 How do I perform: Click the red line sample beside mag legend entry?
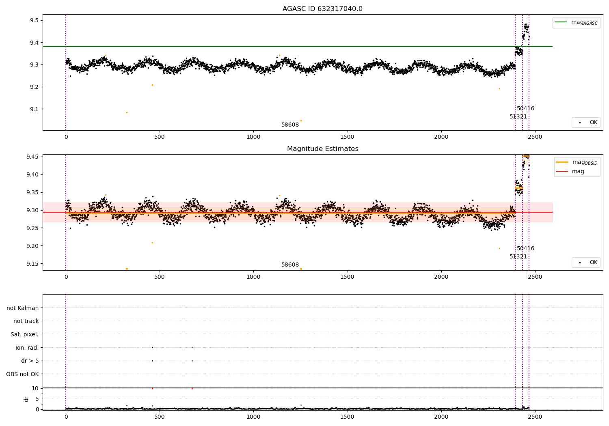562,171
